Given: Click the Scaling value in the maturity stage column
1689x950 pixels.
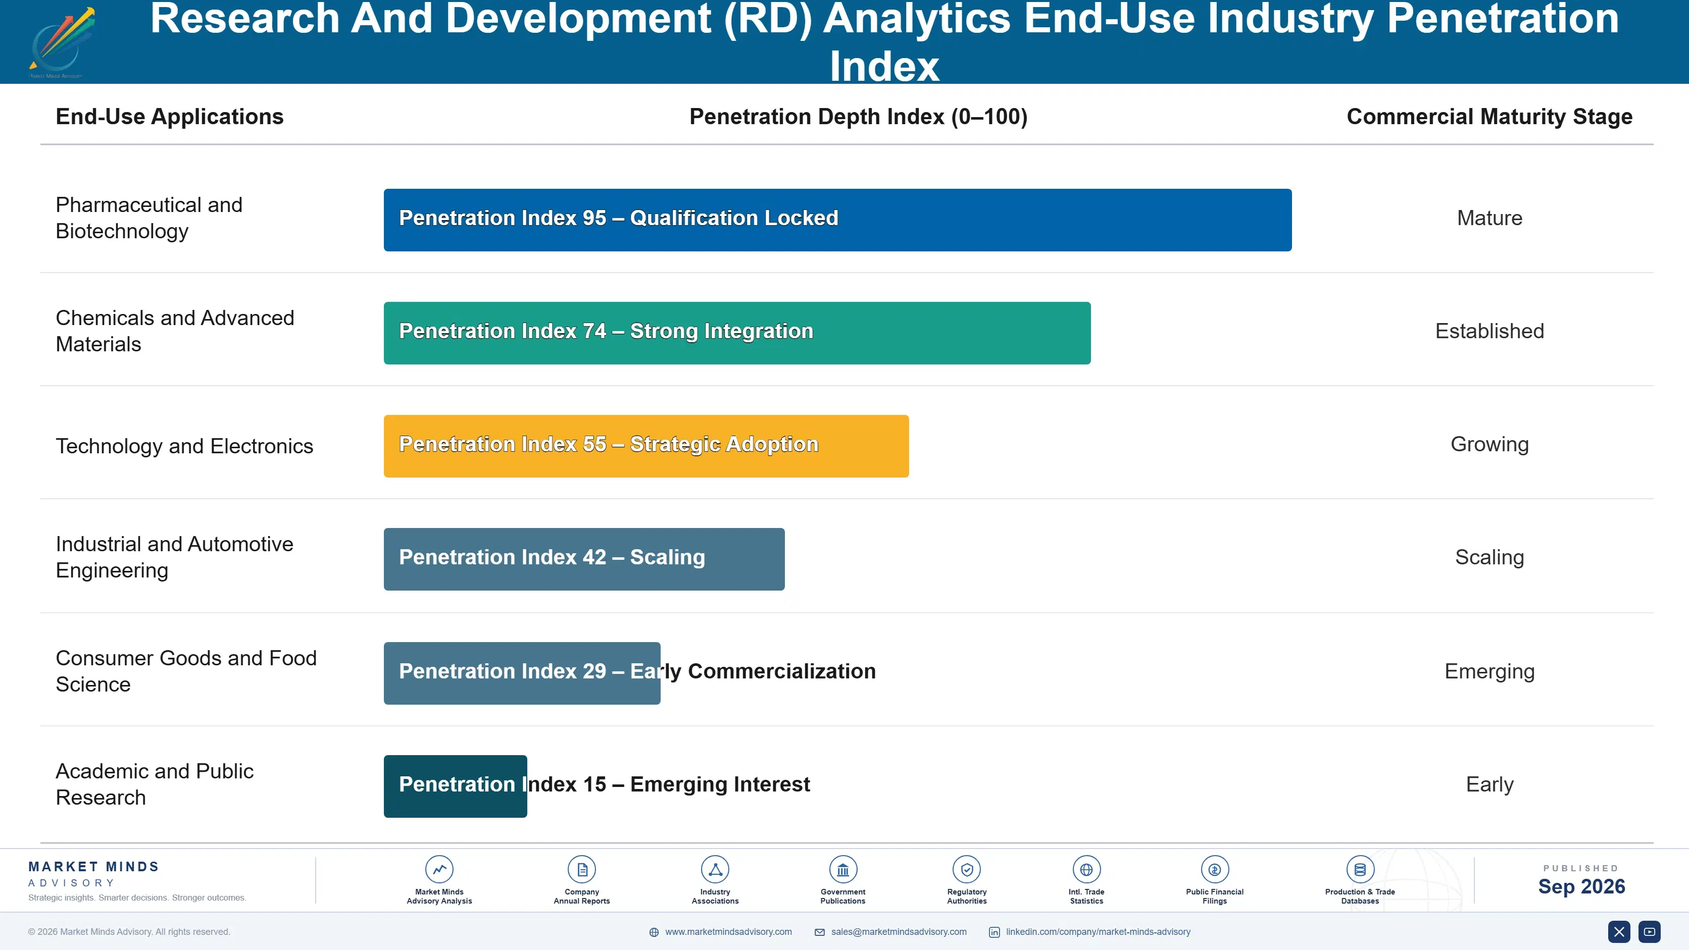Looking at the screenshot, I should pos(1489,558).
